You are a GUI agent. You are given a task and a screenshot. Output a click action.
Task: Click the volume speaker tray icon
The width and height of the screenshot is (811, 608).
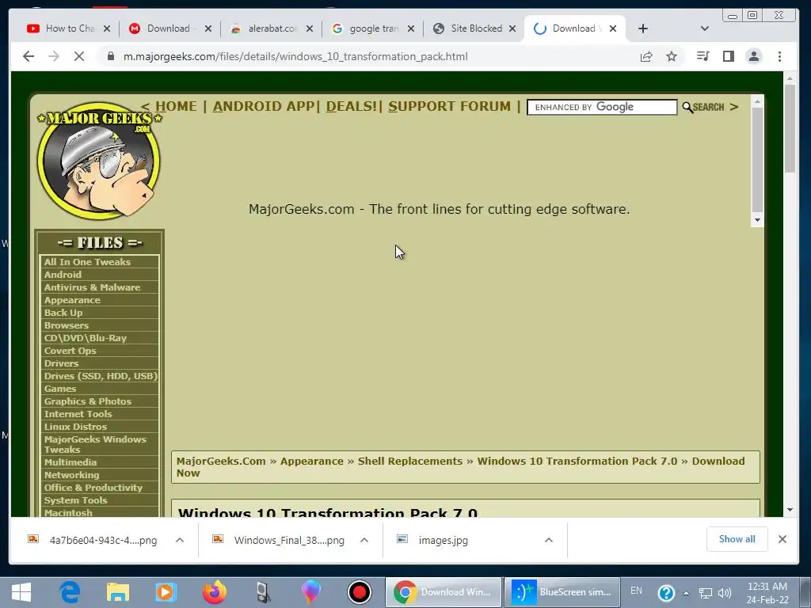click(725, 593)
